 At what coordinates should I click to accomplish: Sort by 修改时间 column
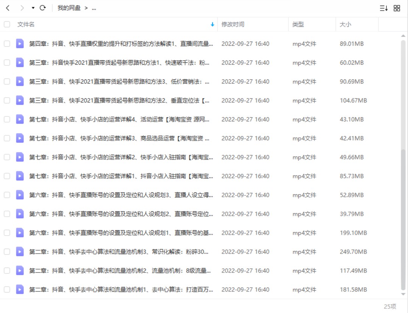233,25
